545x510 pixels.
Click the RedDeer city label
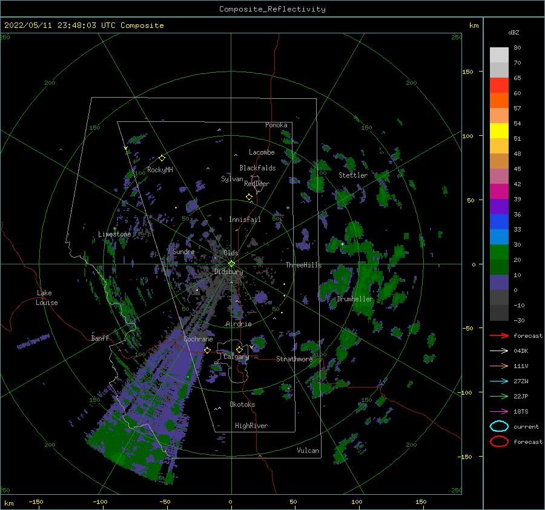coord(257,184)
